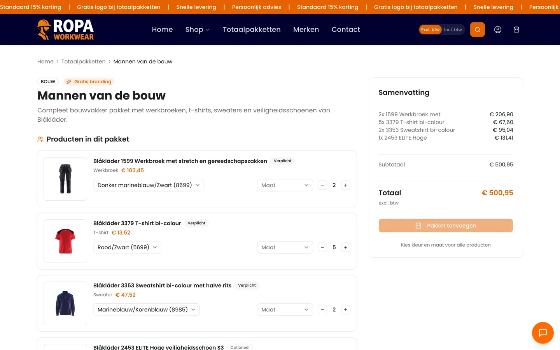Click Home breadcrumb link

pos(45,61)
